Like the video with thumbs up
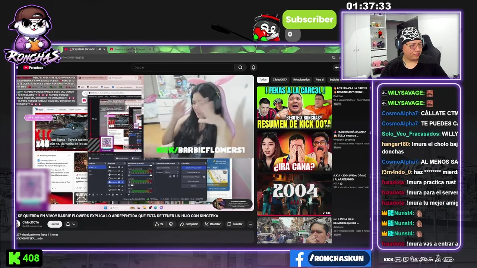Viewport: 477px width, 268px height. [159, 224]
